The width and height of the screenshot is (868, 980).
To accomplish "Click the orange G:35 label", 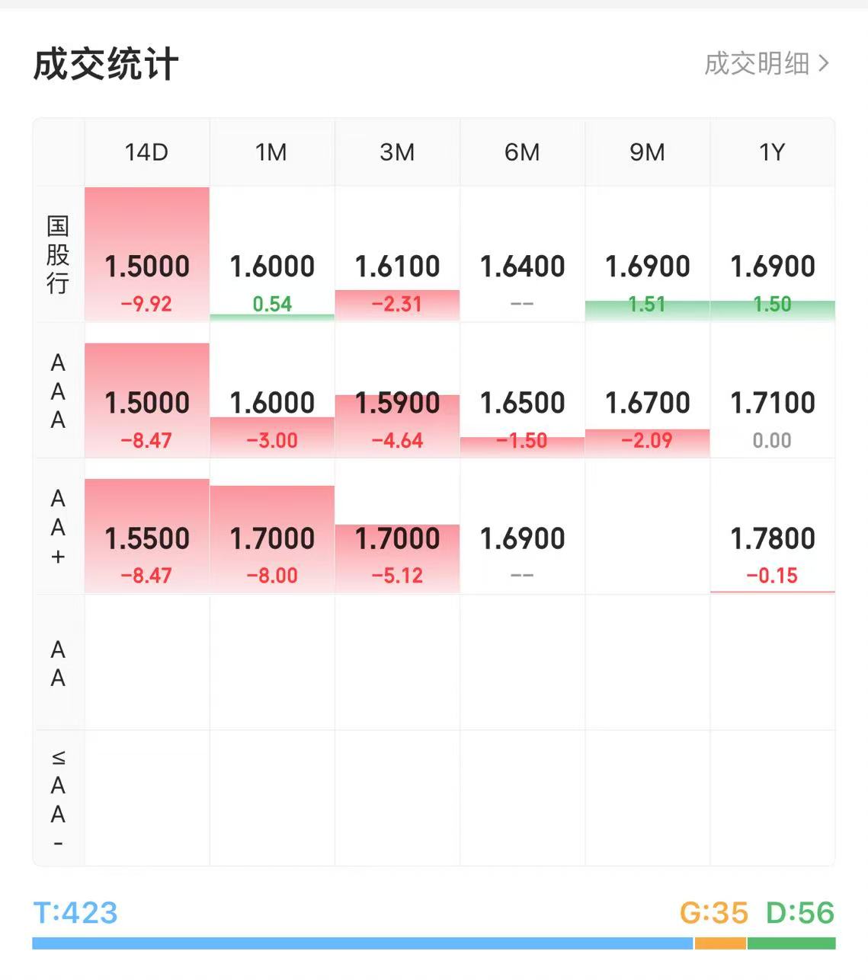I will [714, 912].
